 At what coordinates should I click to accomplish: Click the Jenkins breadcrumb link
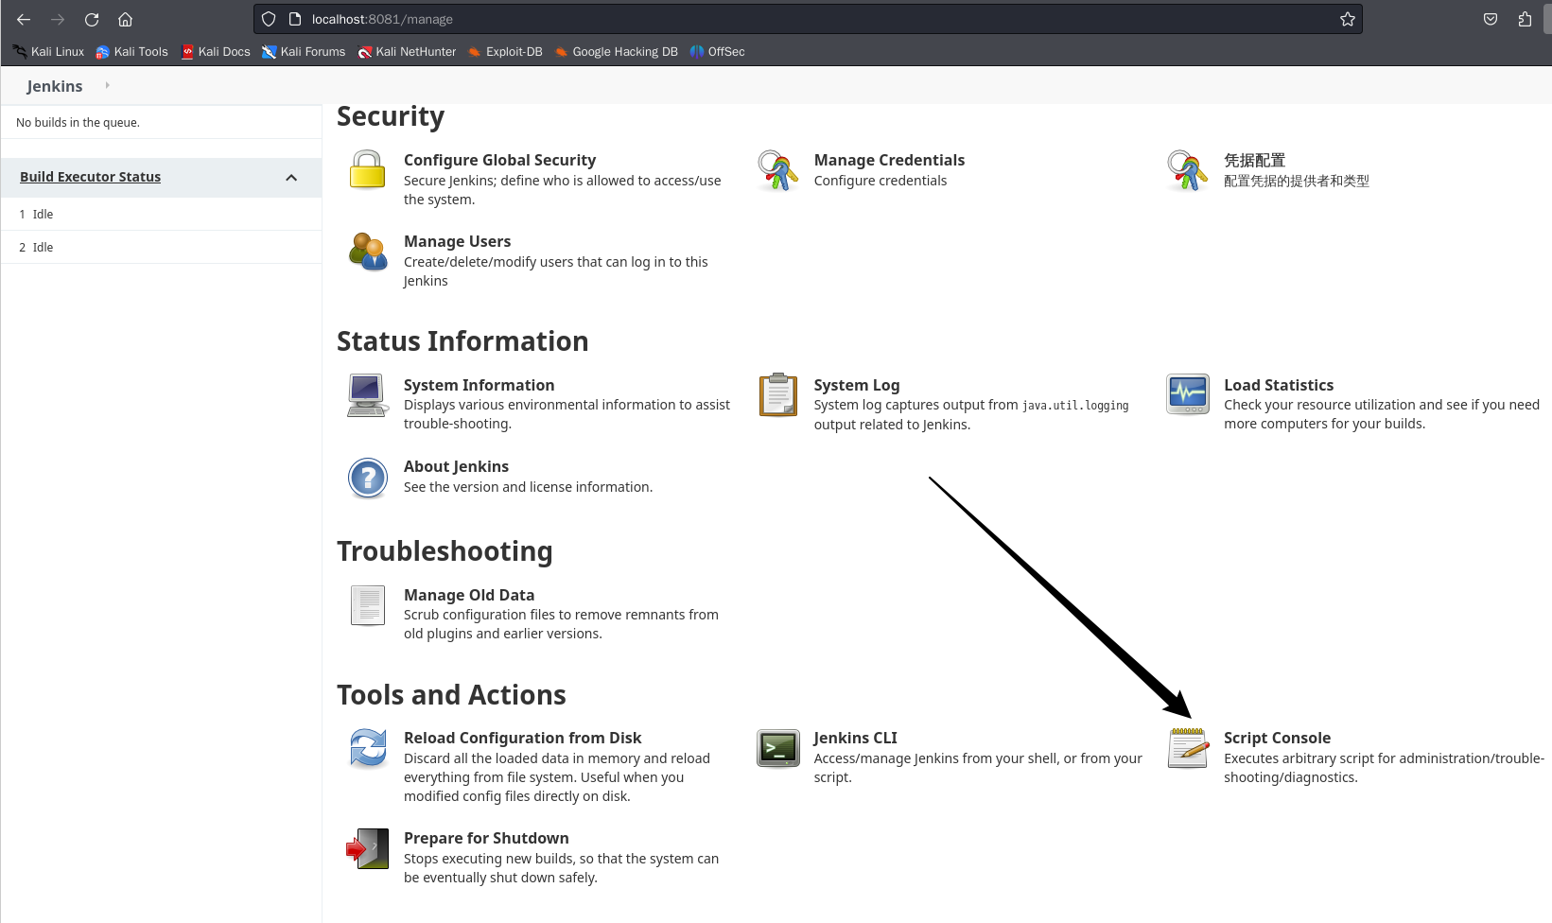click(55, 86)
